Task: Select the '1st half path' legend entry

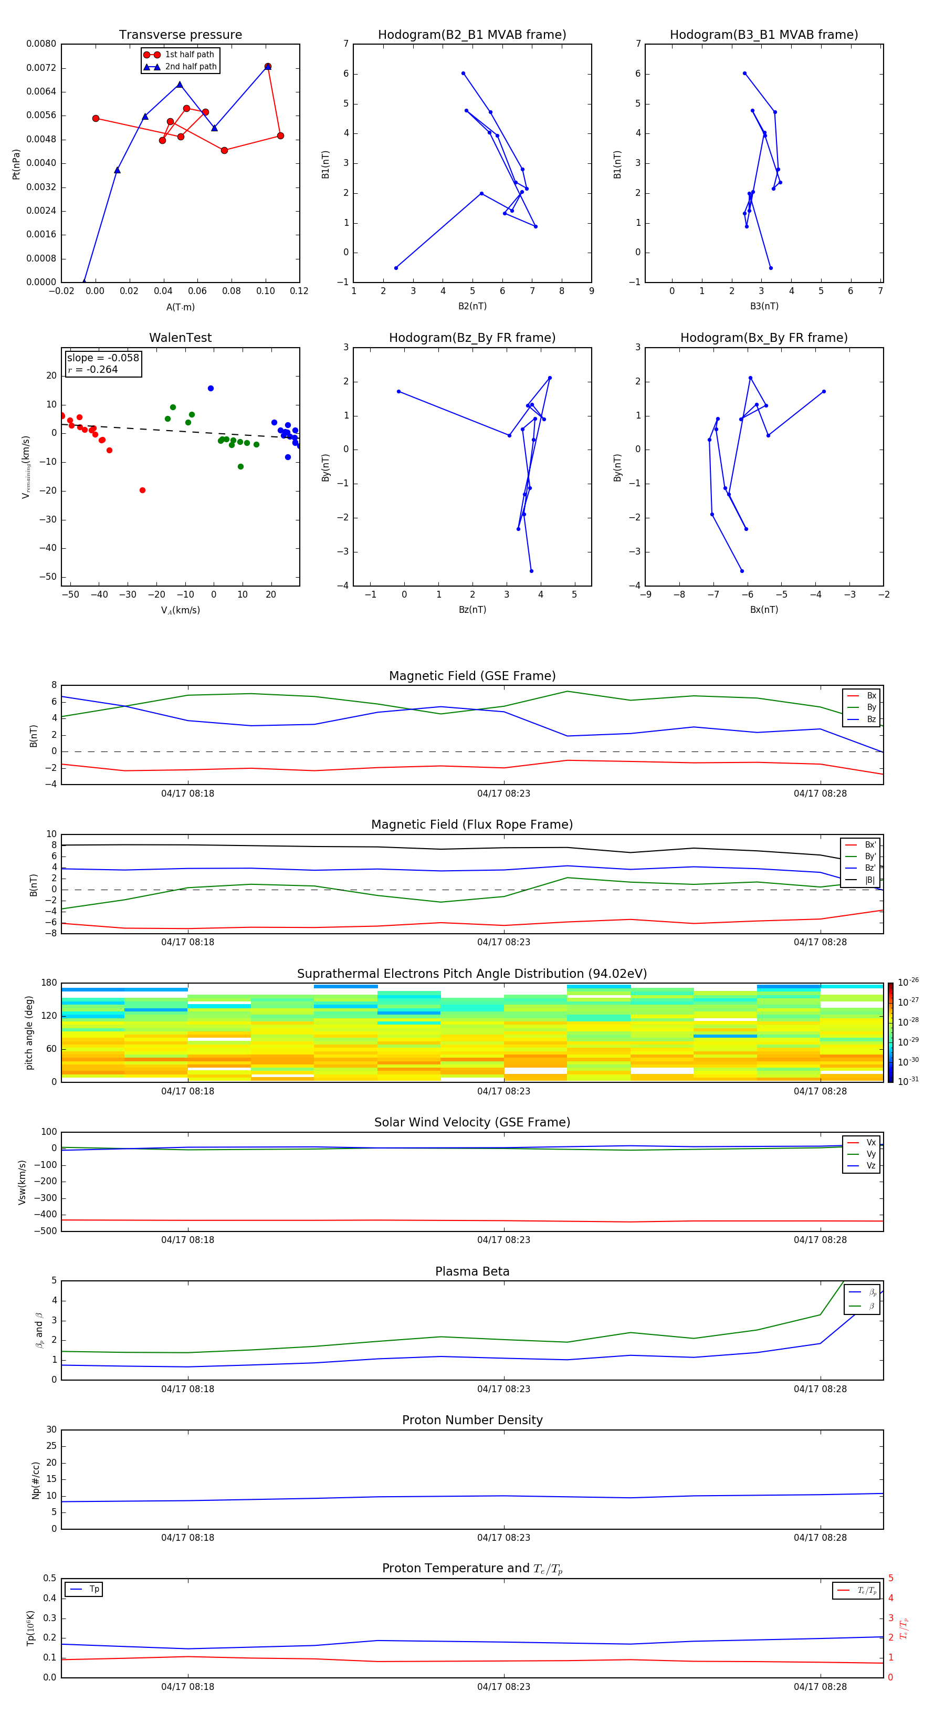Action: (x=179, y=55)
